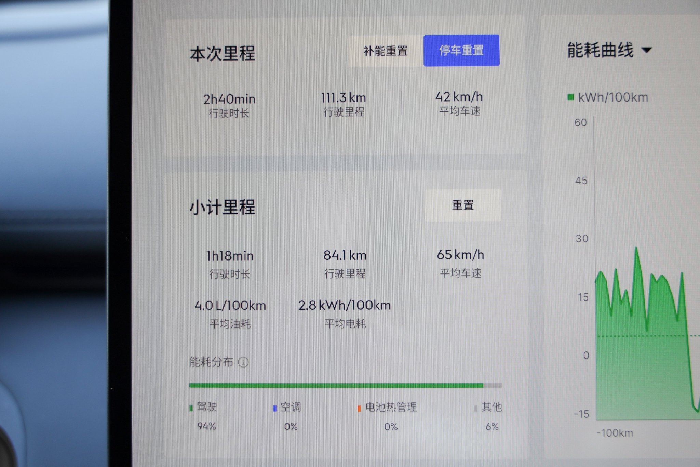700x467 pixels.
Task: Select the green 驾驶 legend marker
Action: tap(190, 408)
